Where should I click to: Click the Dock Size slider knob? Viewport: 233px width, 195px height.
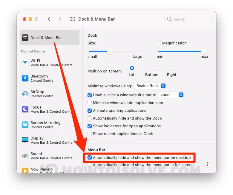(x=110, y=51)
